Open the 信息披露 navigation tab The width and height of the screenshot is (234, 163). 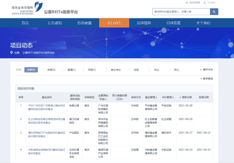point(84,23)
